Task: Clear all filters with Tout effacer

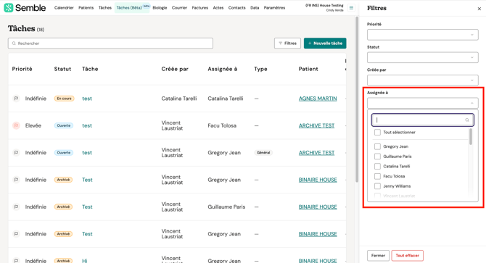Action: tap(407, 256)
